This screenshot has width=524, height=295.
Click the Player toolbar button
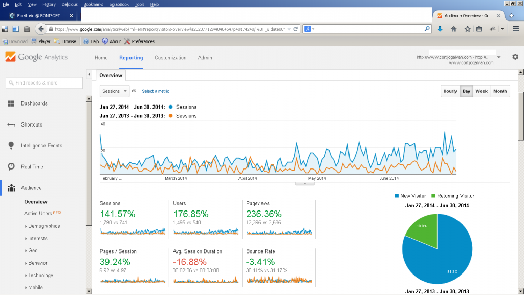click(x=41, y=41)
